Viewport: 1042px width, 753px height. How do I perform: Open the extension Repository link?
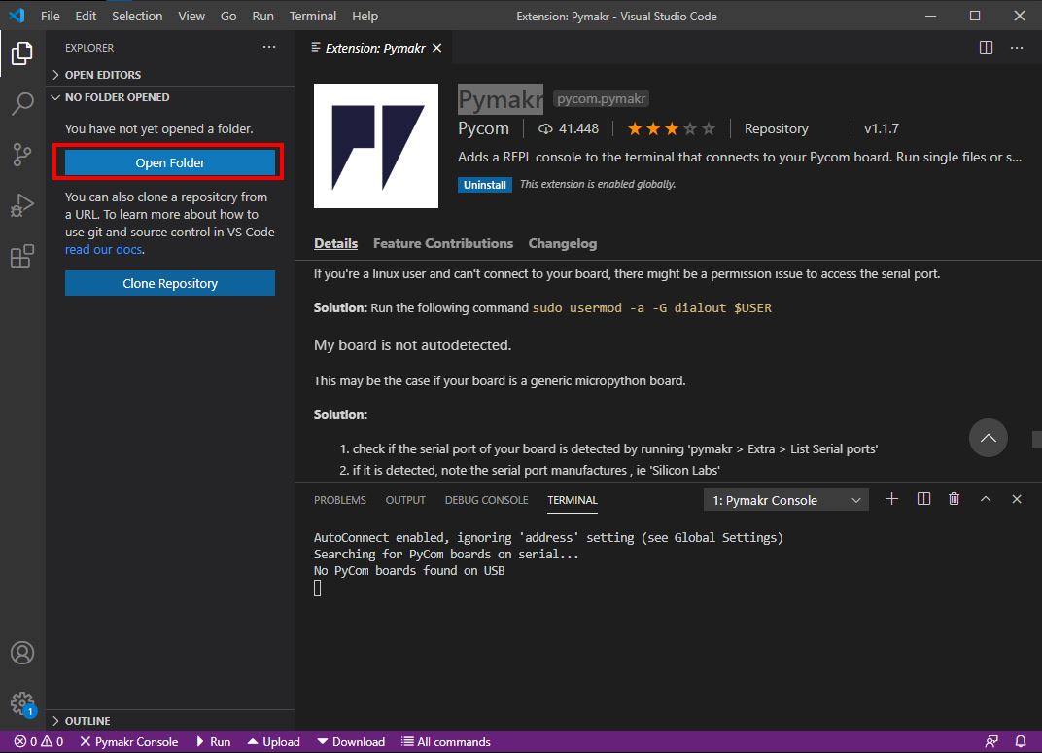[777, 128]
